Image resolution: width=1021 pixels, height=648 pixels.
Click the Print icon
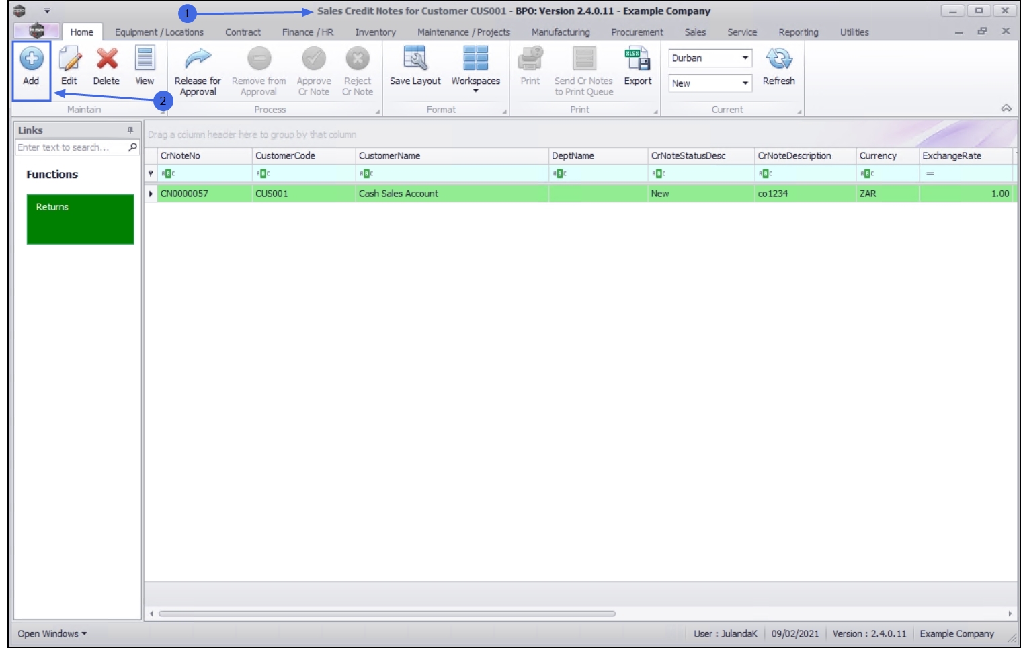(x=530, y=58)
